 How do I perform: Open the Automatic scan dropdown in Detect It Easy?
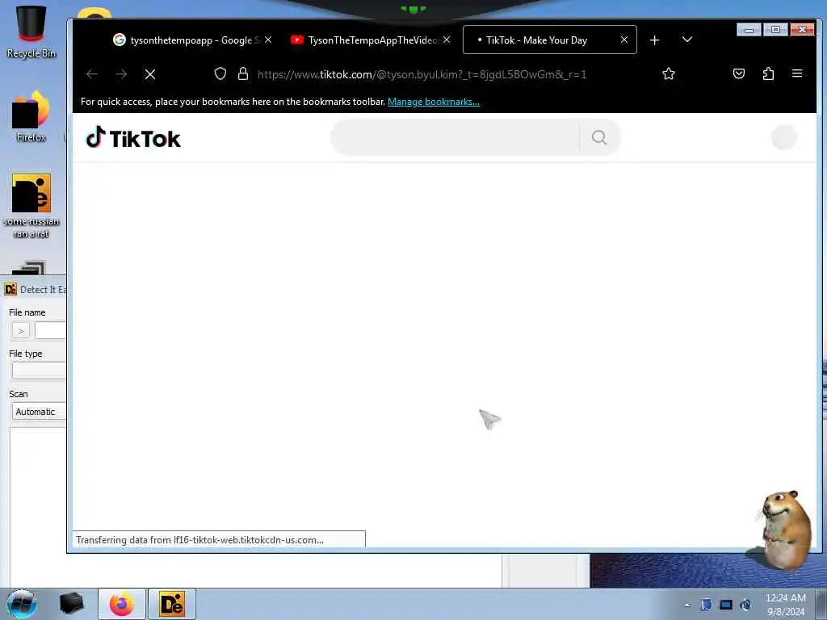pos(39,412)
